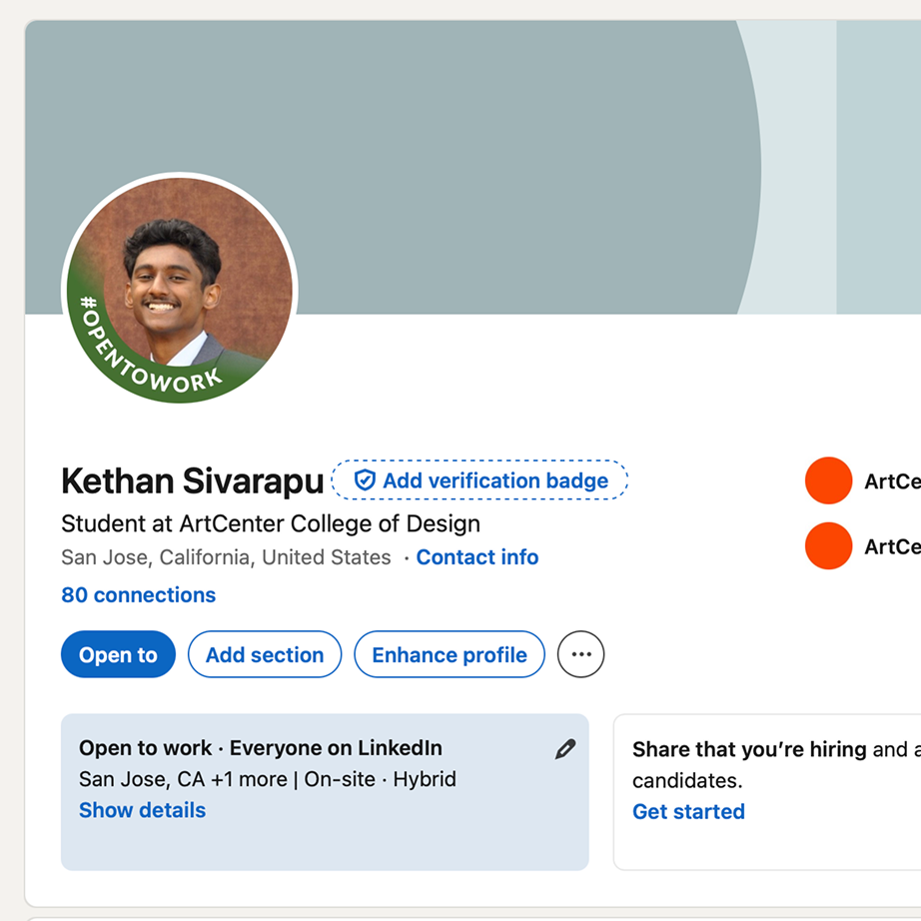
Task: Click headline Student at ArtCenter College of Design
Action: click(x=271, y=524)
